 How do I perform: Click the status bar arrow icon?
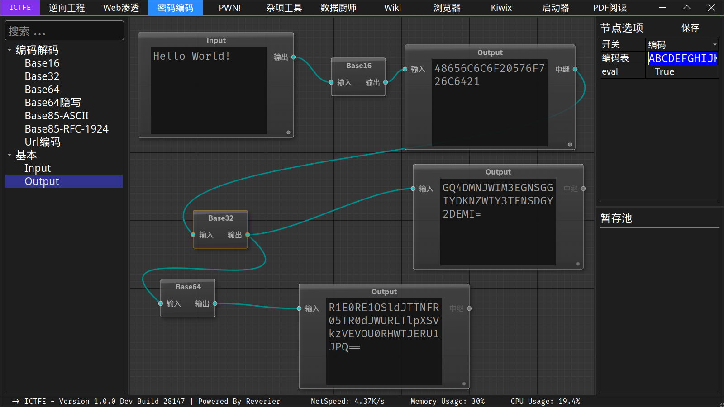click(x=16, y=402)
